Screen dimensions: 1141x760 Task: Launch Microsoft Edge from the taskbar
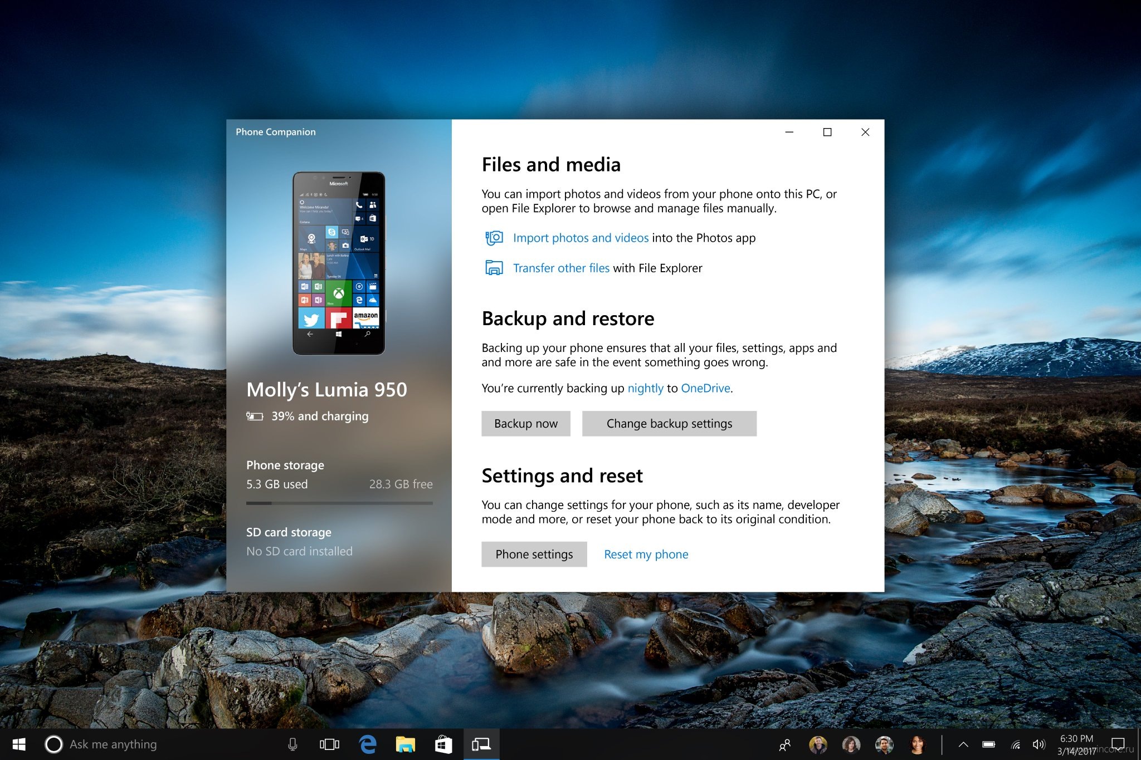tap(368, 744)
